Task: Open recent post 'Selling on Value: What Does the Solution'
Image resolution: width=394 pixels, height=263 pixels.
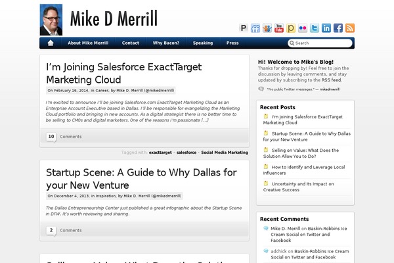Action: (x=301, y=153)
